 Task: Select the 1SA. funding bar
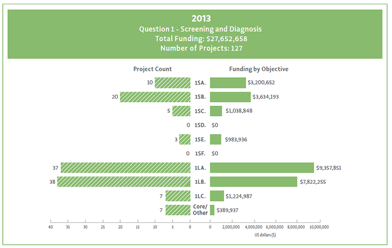pos(228,82)
